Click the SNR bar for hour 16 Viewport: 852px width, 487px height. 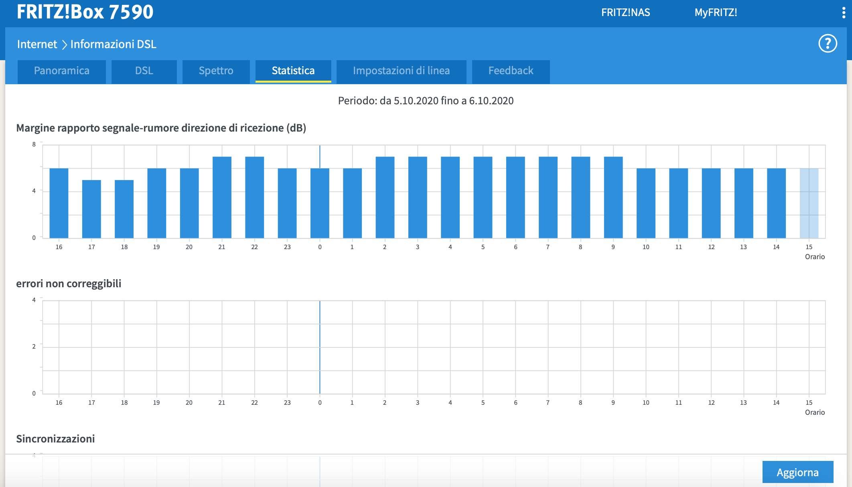(59, 203)
